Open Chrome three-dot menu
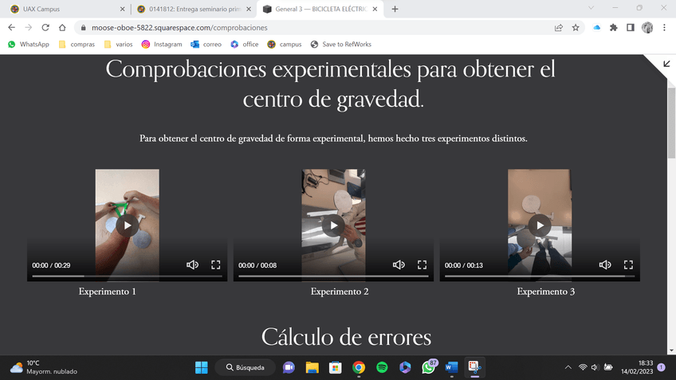This screenshot has height=380, width=676. [664, 28]
